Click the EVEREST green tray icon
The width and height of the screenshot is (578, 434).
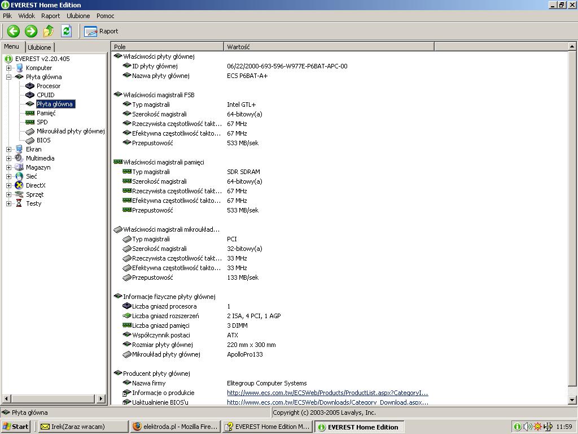click(x=517, y=427)
